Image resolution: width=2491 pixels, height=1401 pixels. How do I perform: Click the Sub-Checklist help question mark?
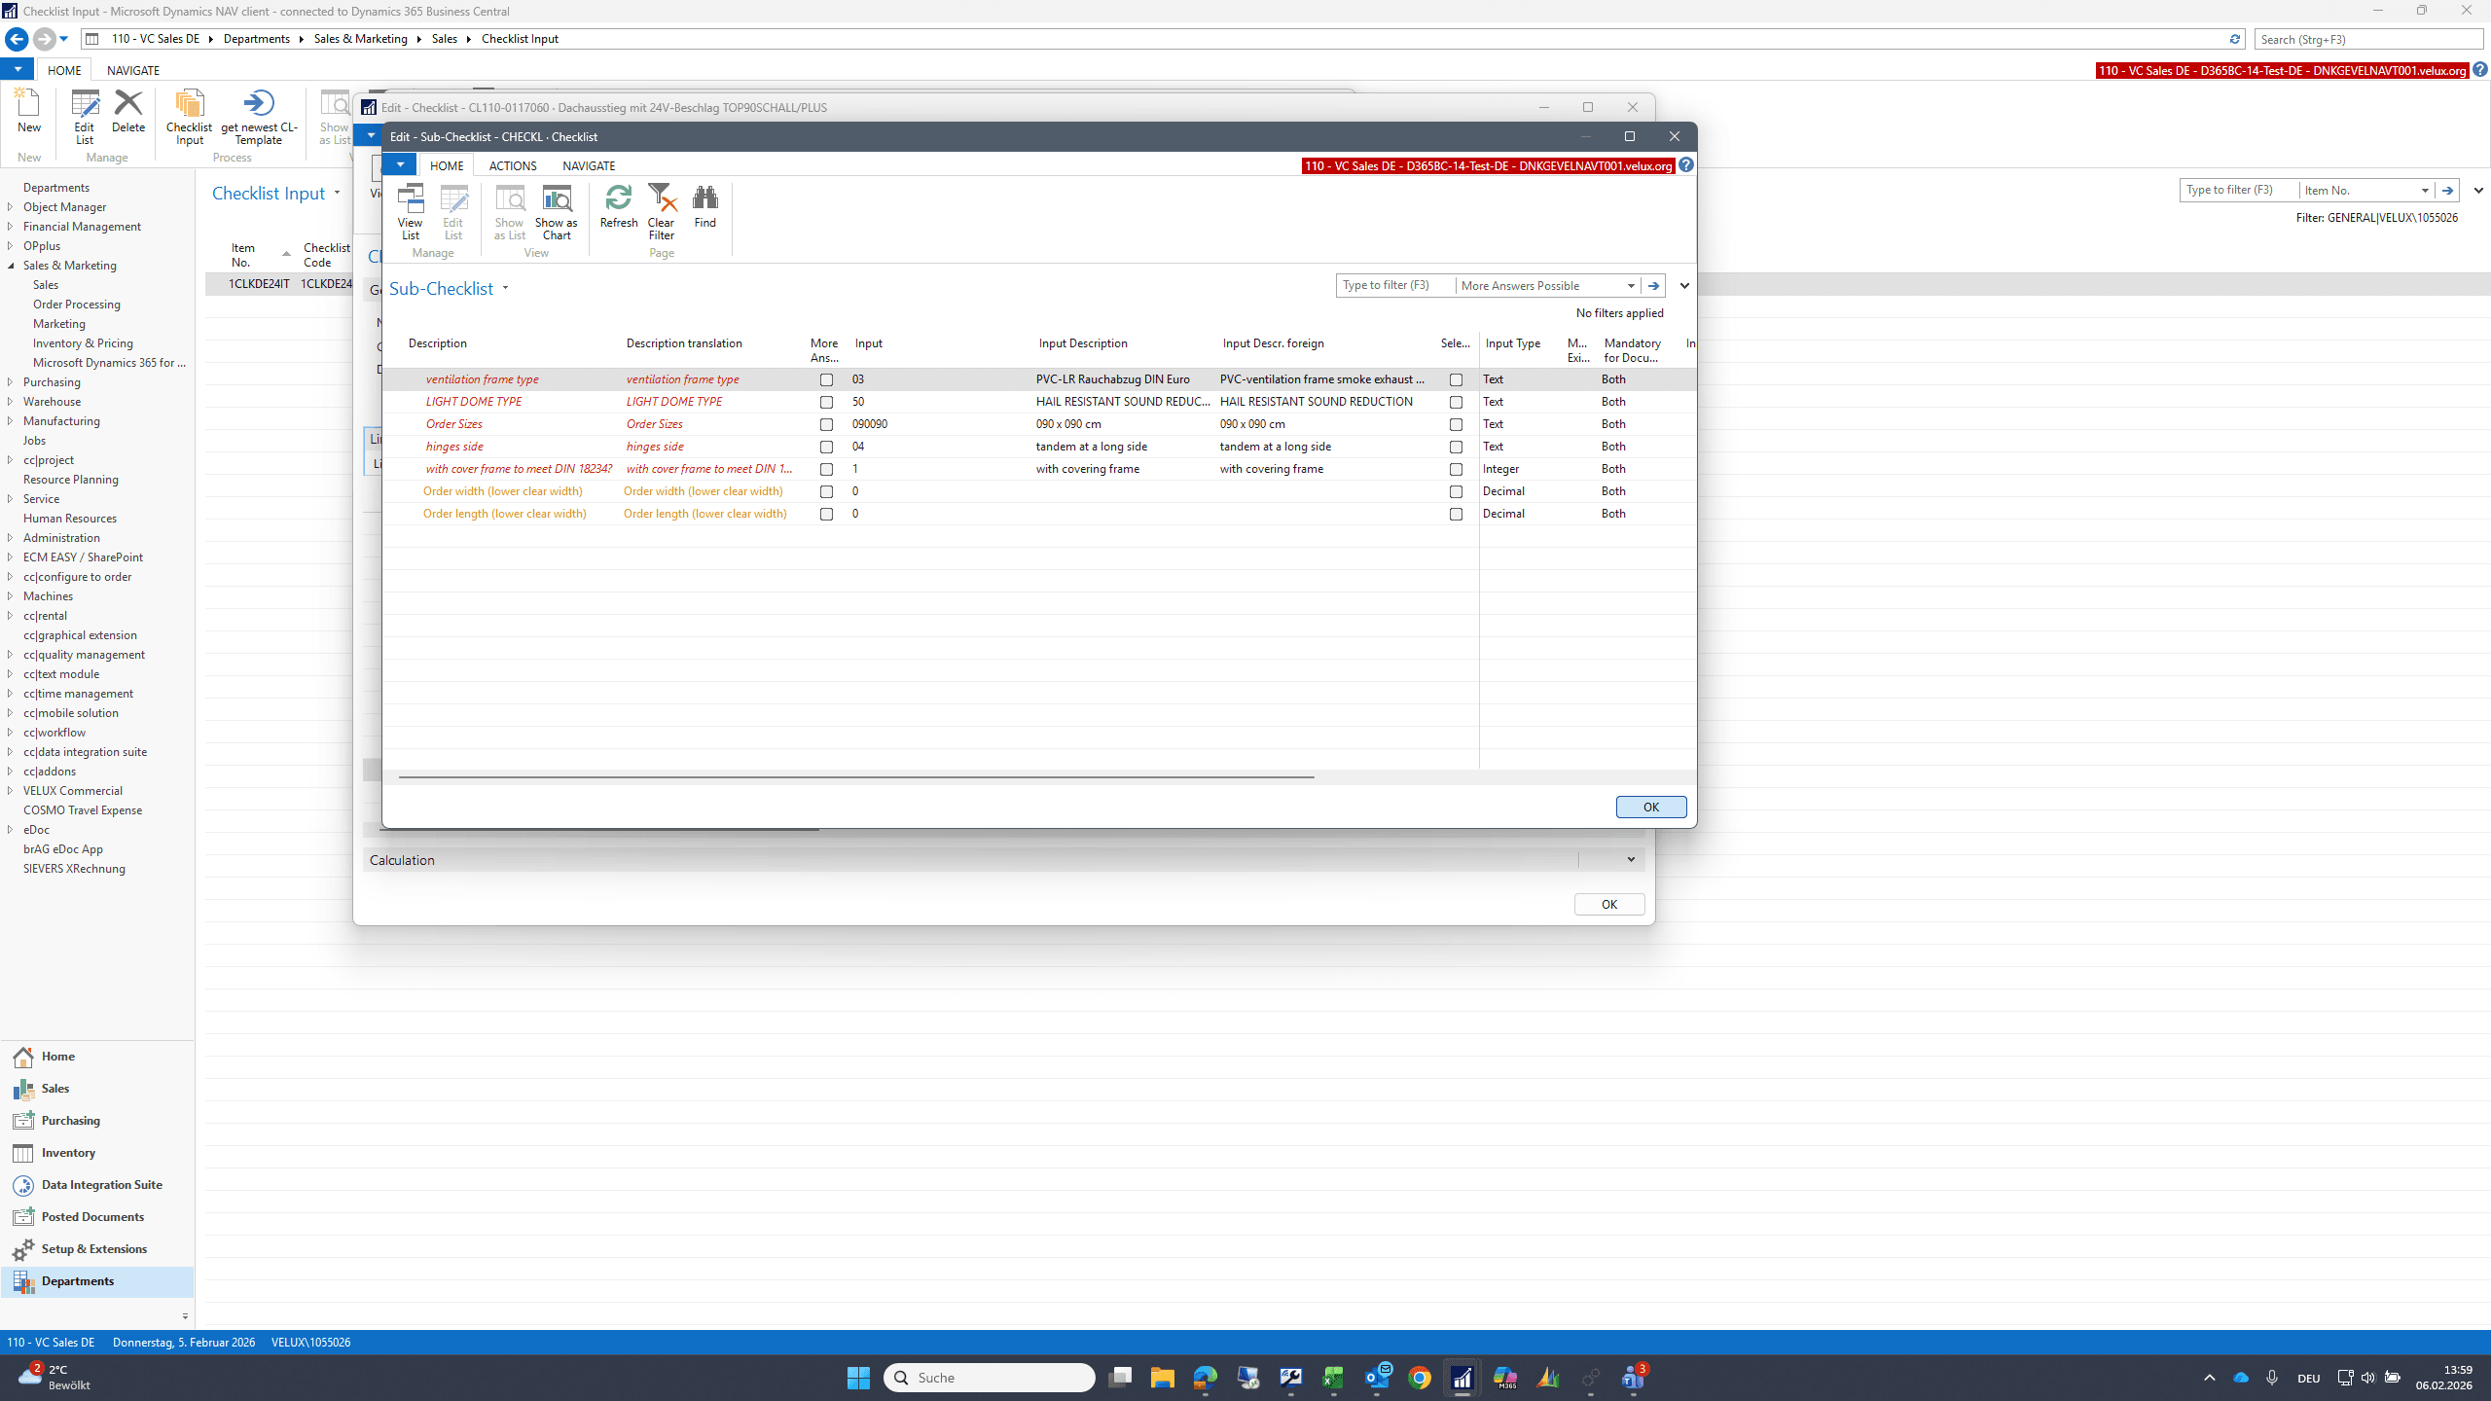point(1686,165)
